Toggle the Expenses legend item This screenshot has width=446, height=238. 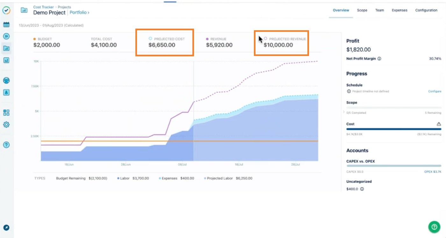pyautogui.click(x=176, y=178)
